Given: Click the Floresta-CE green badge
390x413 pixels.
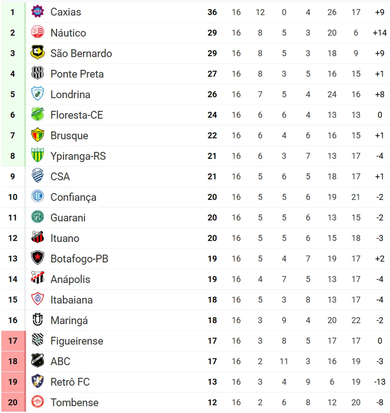Looking at the screenshot, I should (37, 115).
